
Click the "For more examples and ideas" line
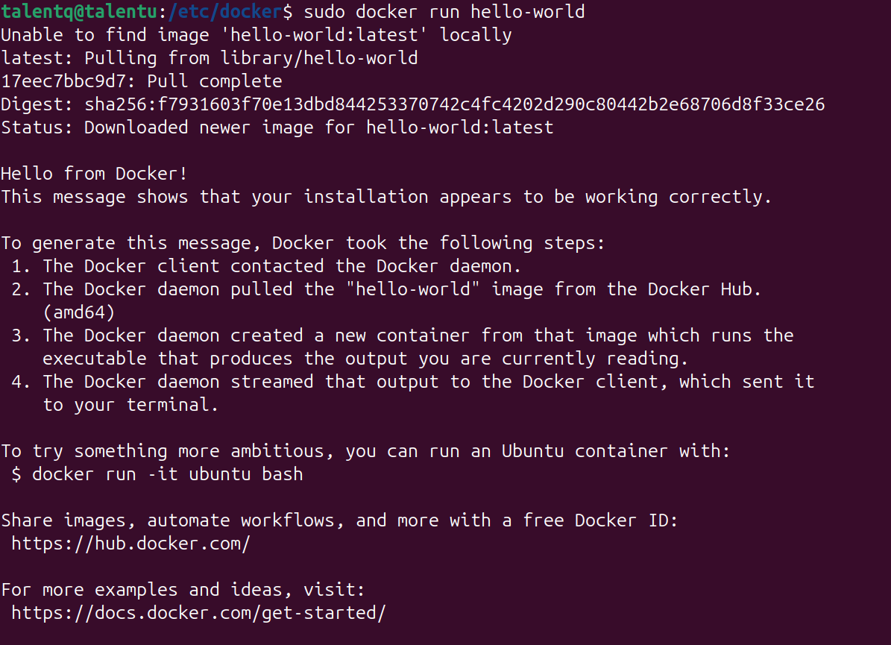[x=183, y=590]
